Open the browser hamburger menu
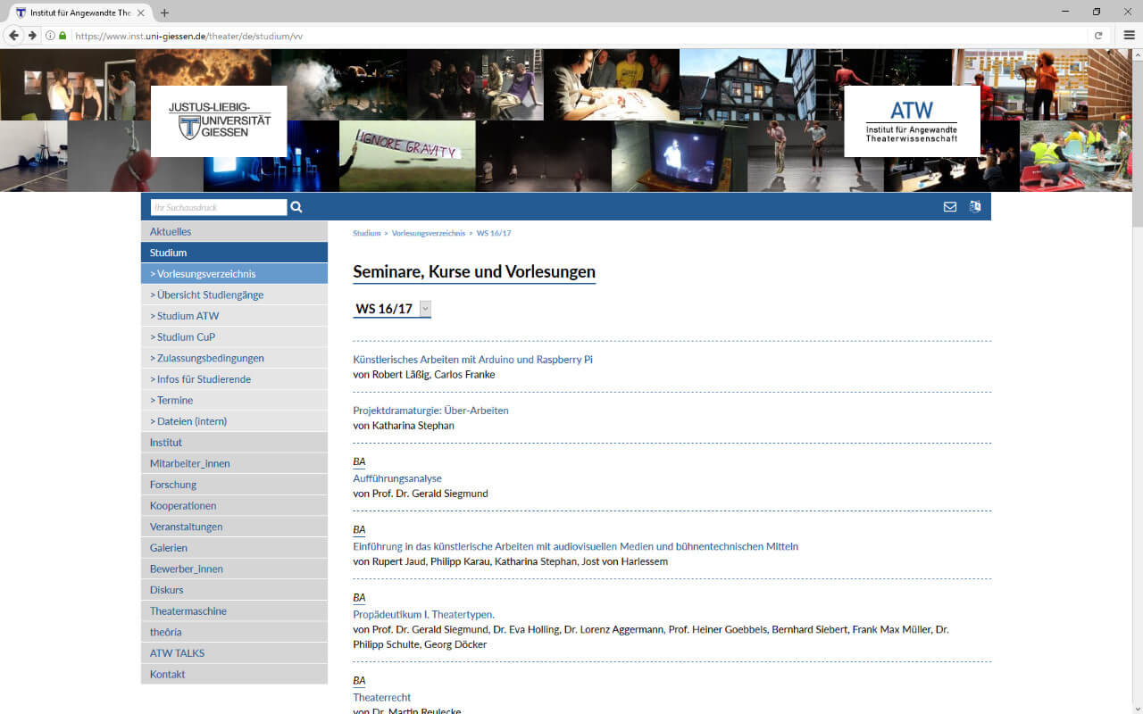Viewport: 1143px width, 714px height. click(x=1129, y=36)
